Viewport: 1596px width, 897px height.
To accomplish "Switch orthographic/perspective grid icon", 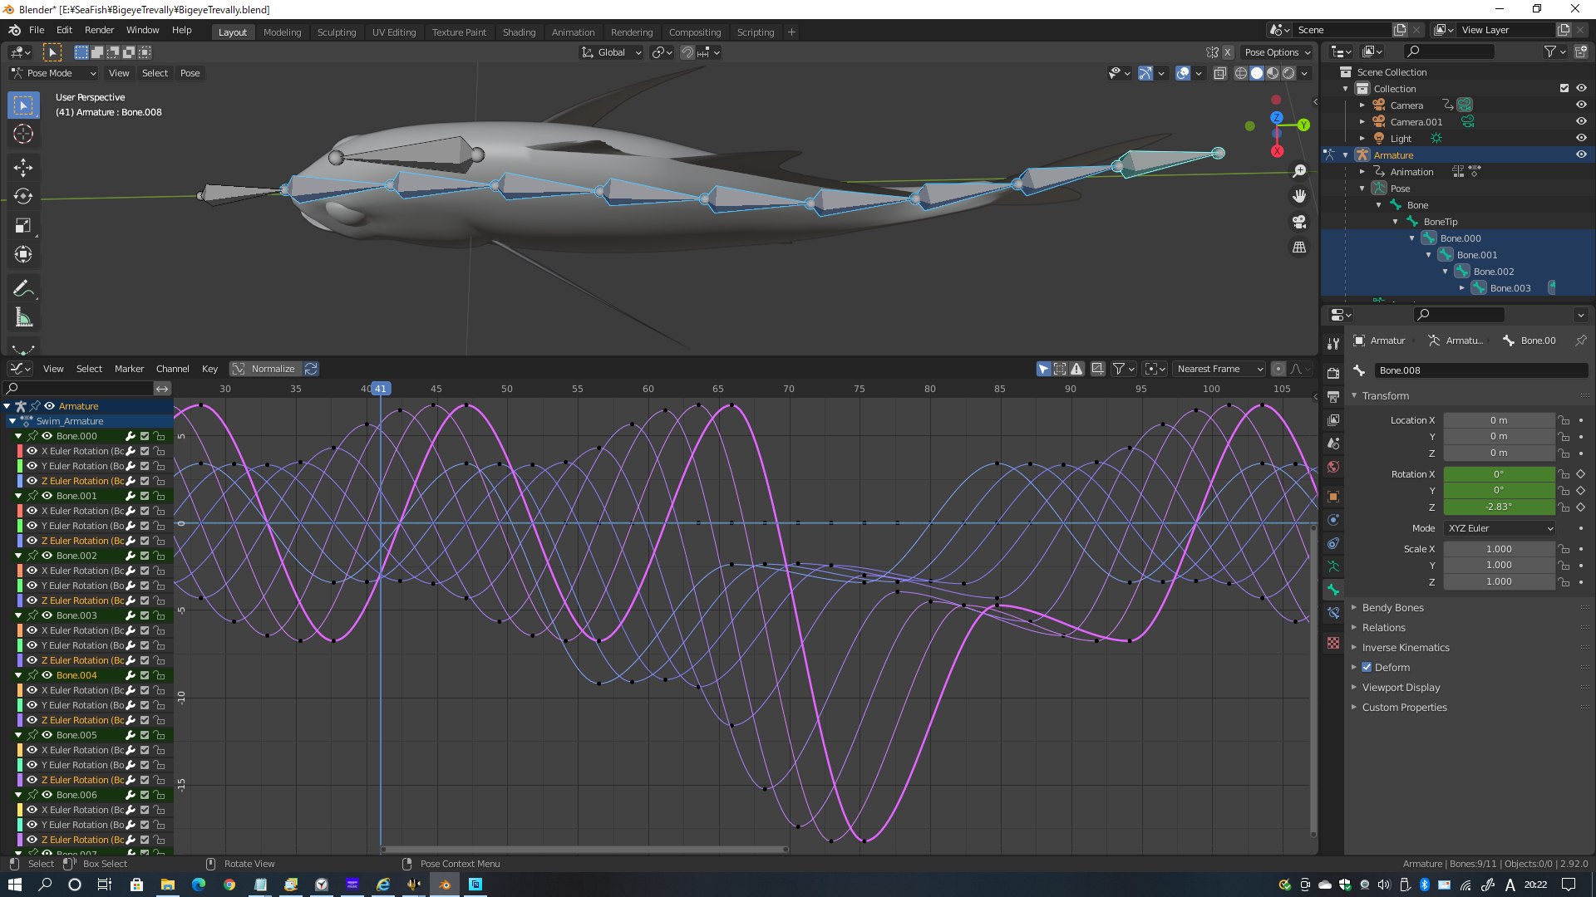I will tap(1299, 248).
